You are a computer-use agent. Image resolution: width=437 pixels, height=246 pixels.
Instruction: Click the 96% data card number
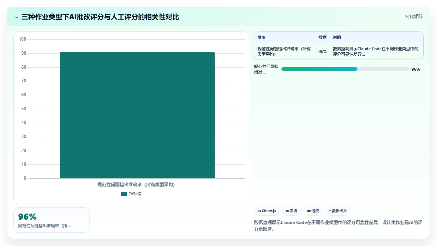(27, 217)
